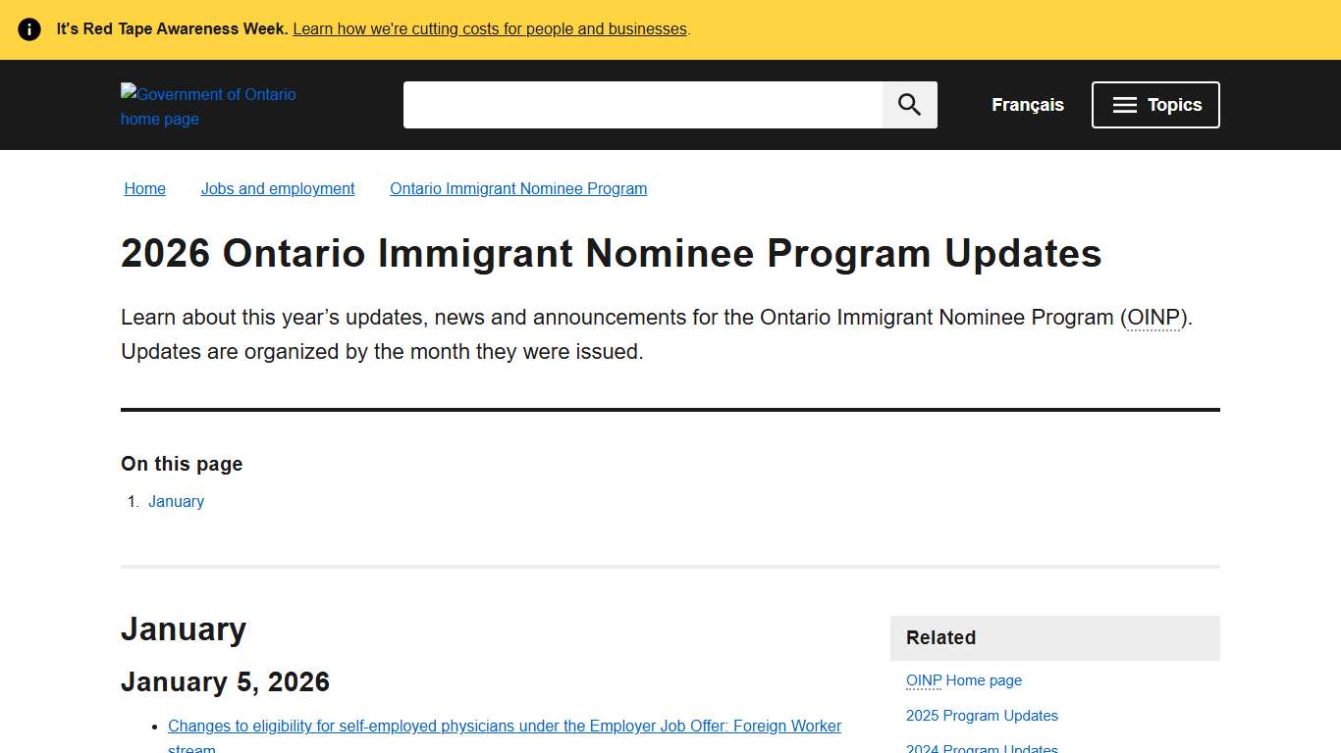
Task: Click the search magnifying glass icon
Action: click(908, 104)
